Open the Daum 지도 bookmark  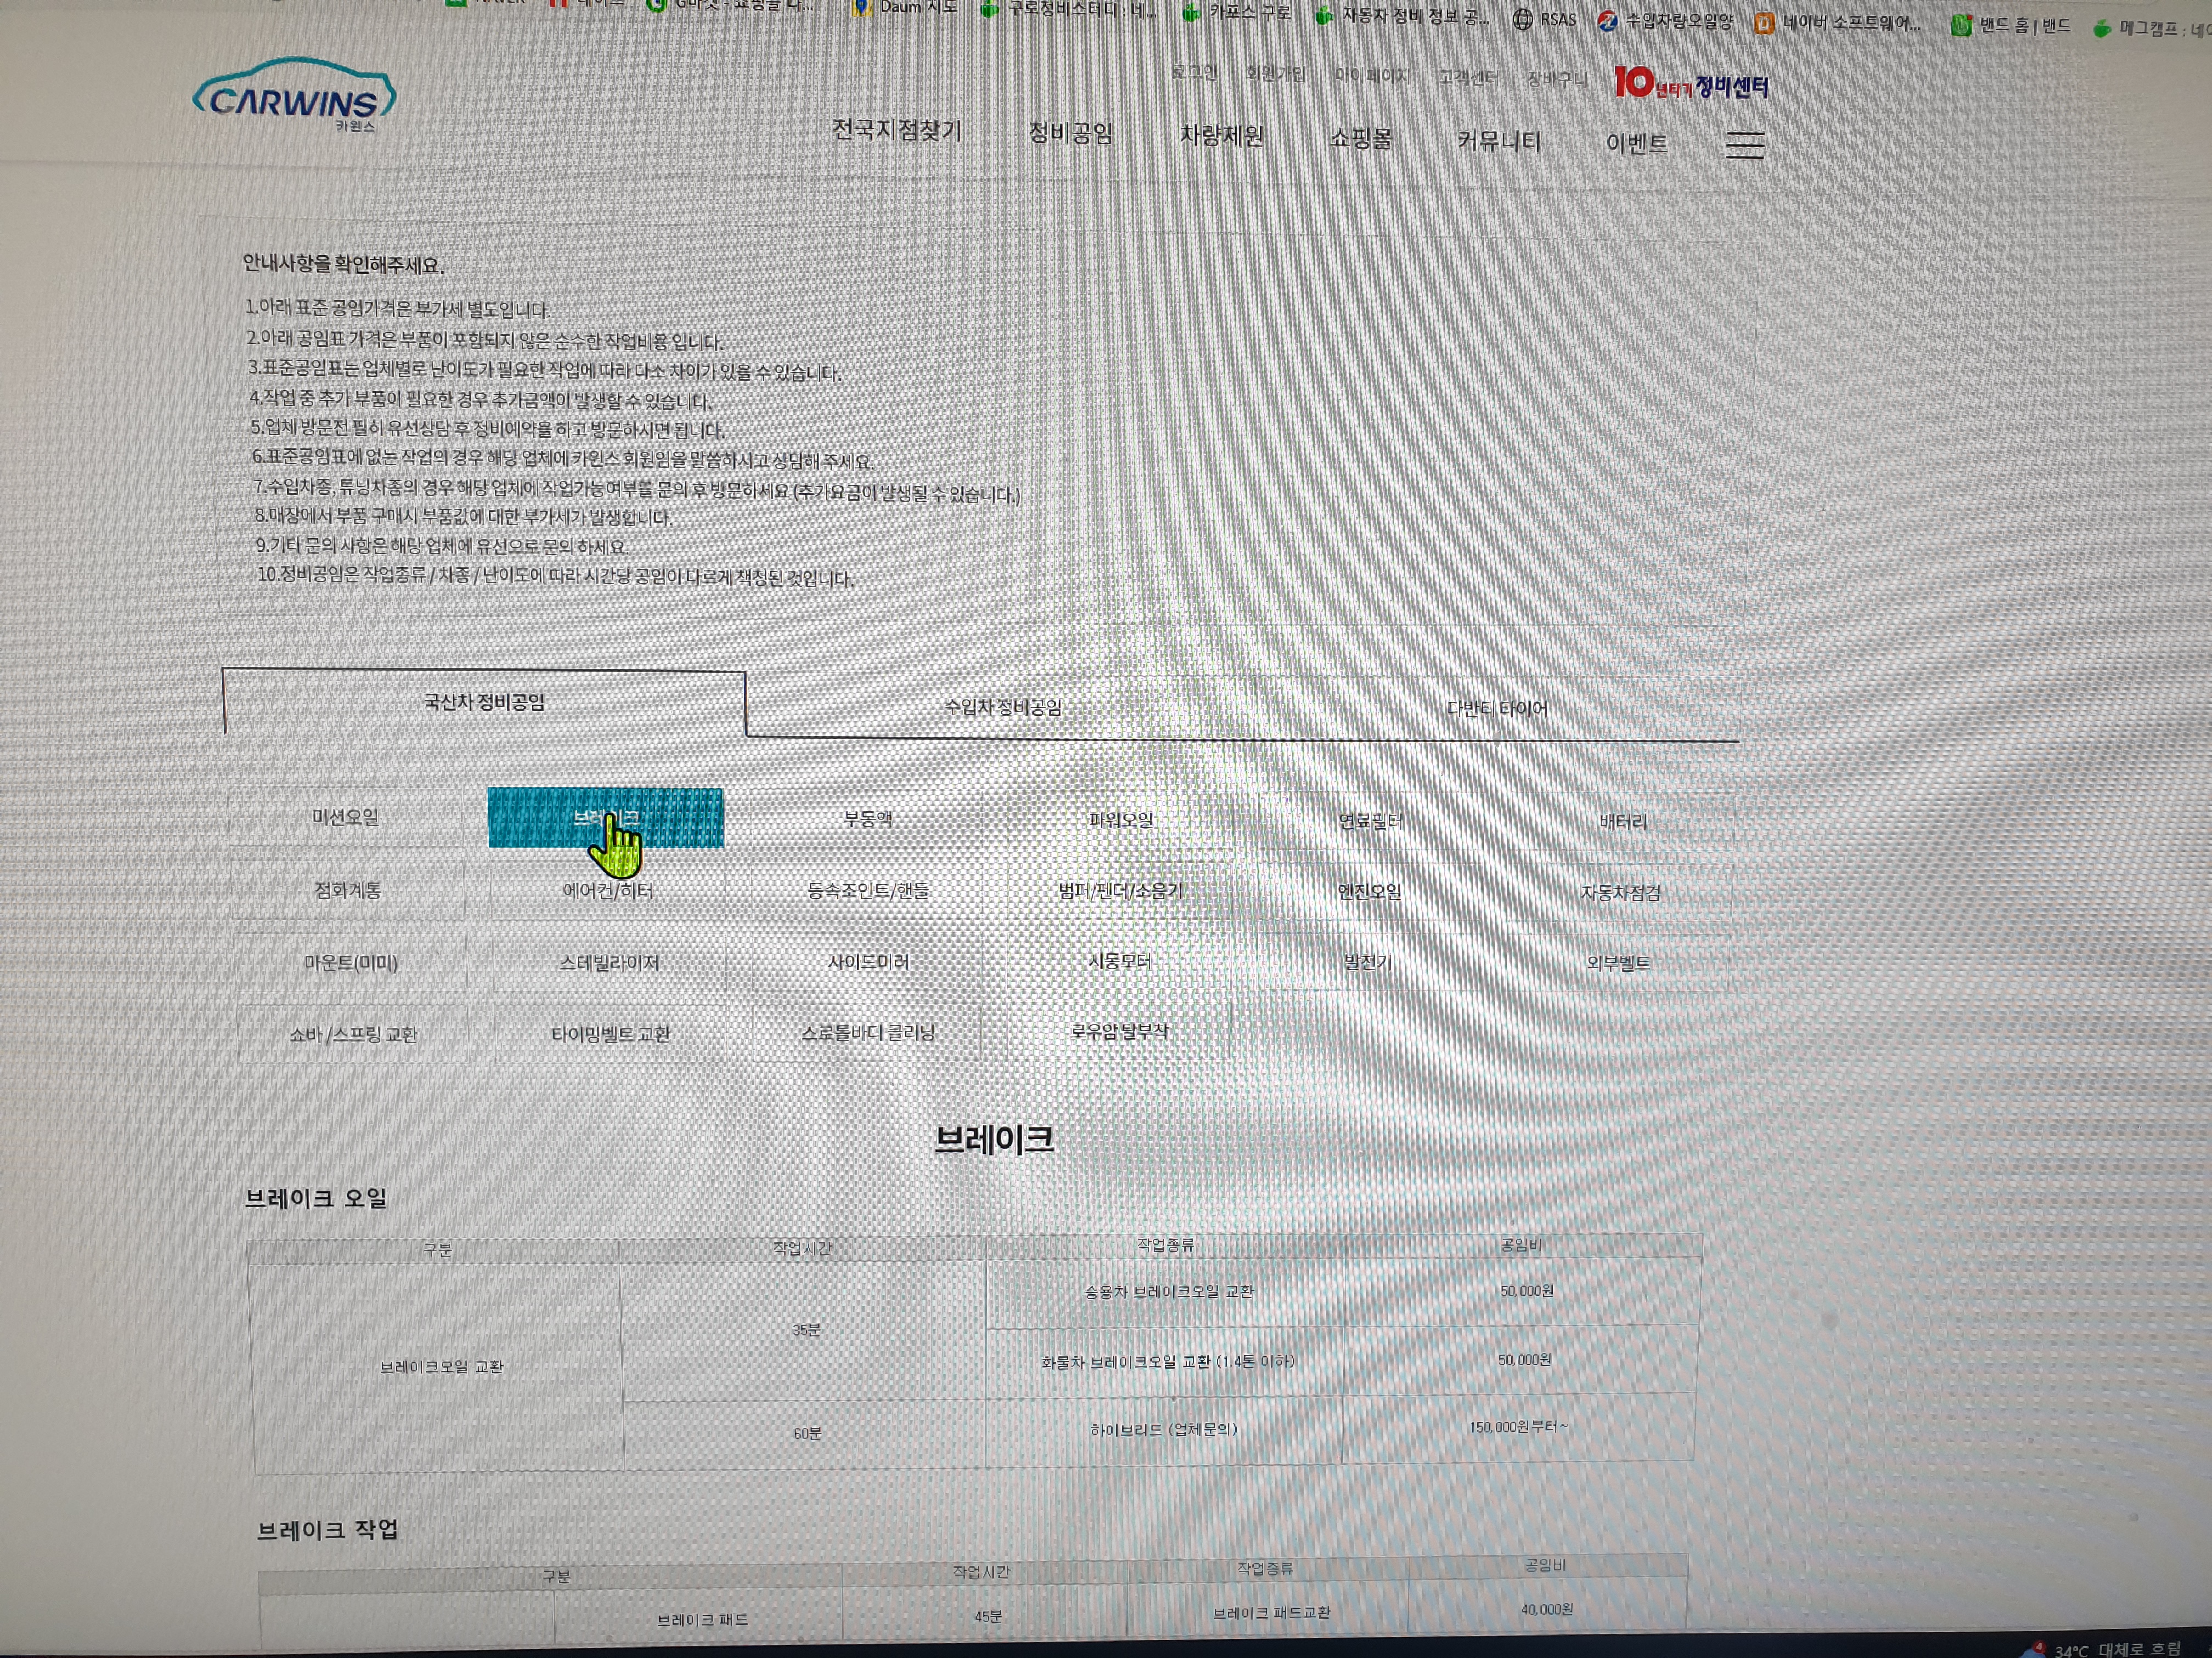[x=905, y=7]
